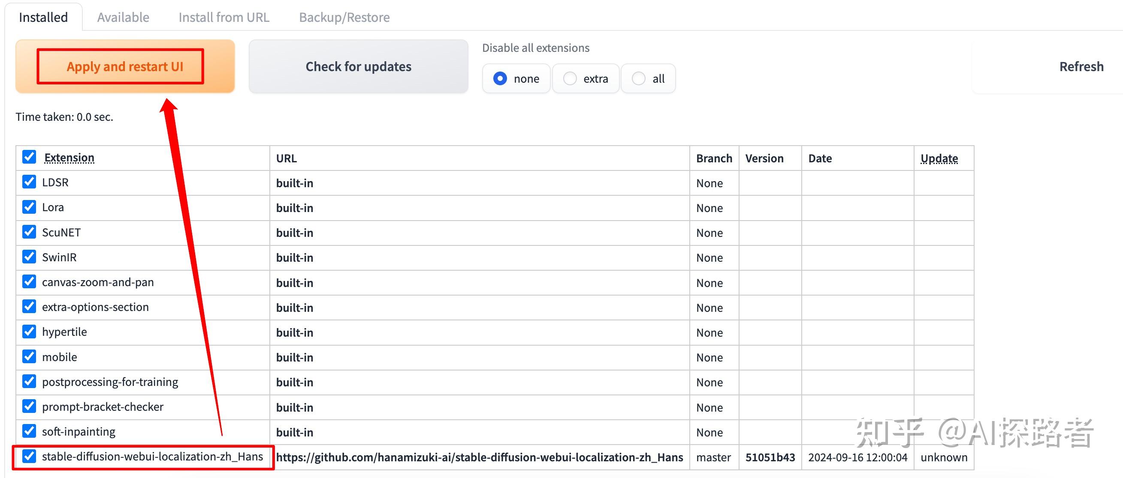The image size is (1123, 478).
Task: Click Apply and restart UI button
Action: tap(125, 66)
